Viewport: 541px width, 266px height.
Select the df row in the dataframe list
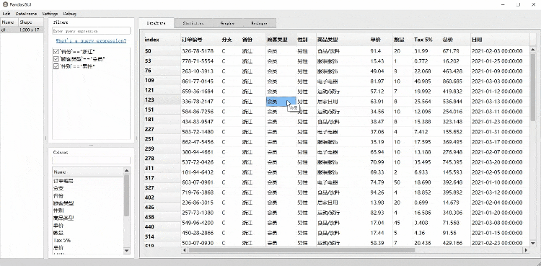tap(22, 30)
